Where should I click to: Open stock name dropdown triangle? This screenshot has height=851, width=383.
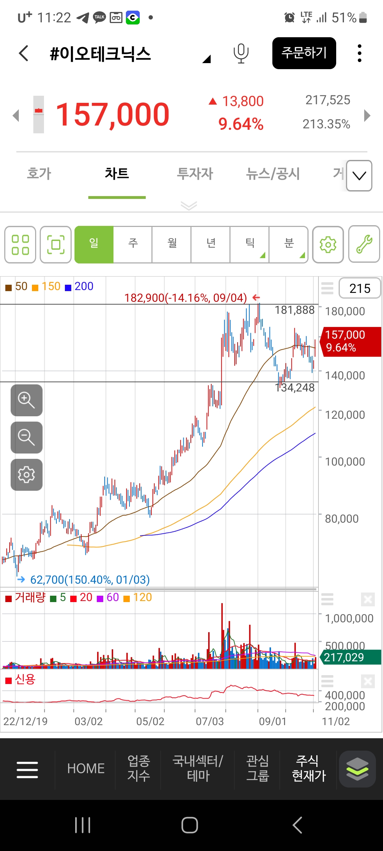[x=207, y=59]
